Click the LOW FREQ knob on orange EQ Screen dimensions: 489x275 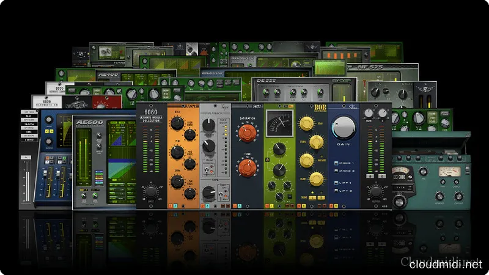pyautogui.click(x=189, y=193)
